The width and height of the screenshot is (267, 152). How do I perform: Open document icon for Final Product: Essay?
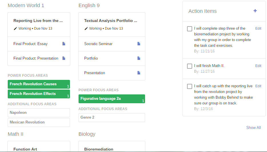[64, 44]
